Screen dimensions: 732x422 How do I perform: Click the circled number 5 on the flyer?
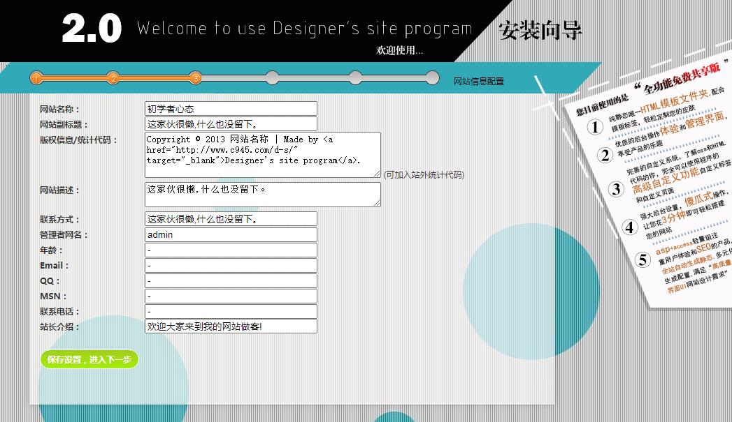tap(643, 259)
